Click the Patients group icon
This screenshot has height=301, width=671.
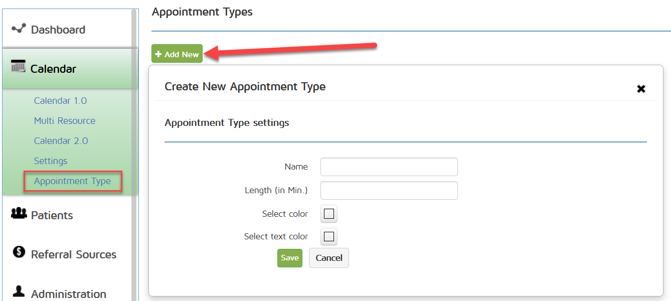click(19, 214)
